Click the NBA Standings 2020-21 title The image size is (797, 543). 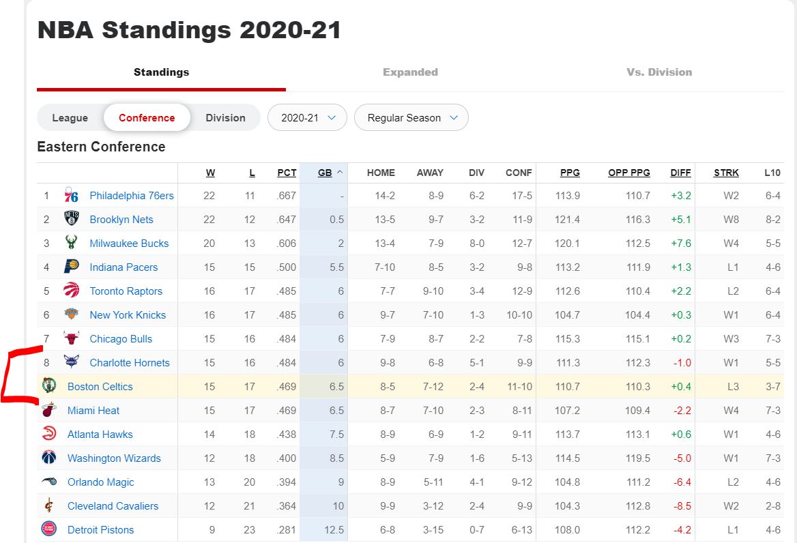coord(189,30)
